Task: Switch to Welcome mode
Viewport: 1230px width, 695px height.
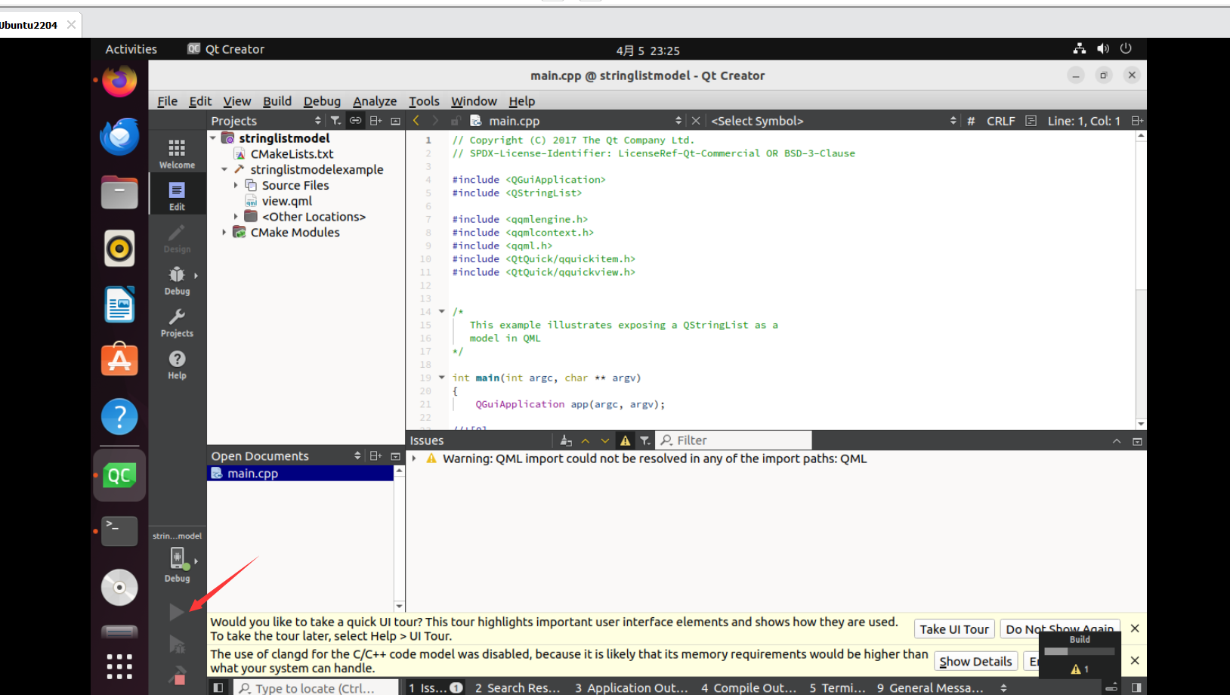Action: 177,153
